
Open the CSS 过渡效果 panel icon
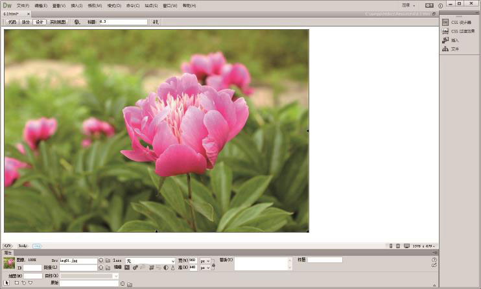point(446,30)
